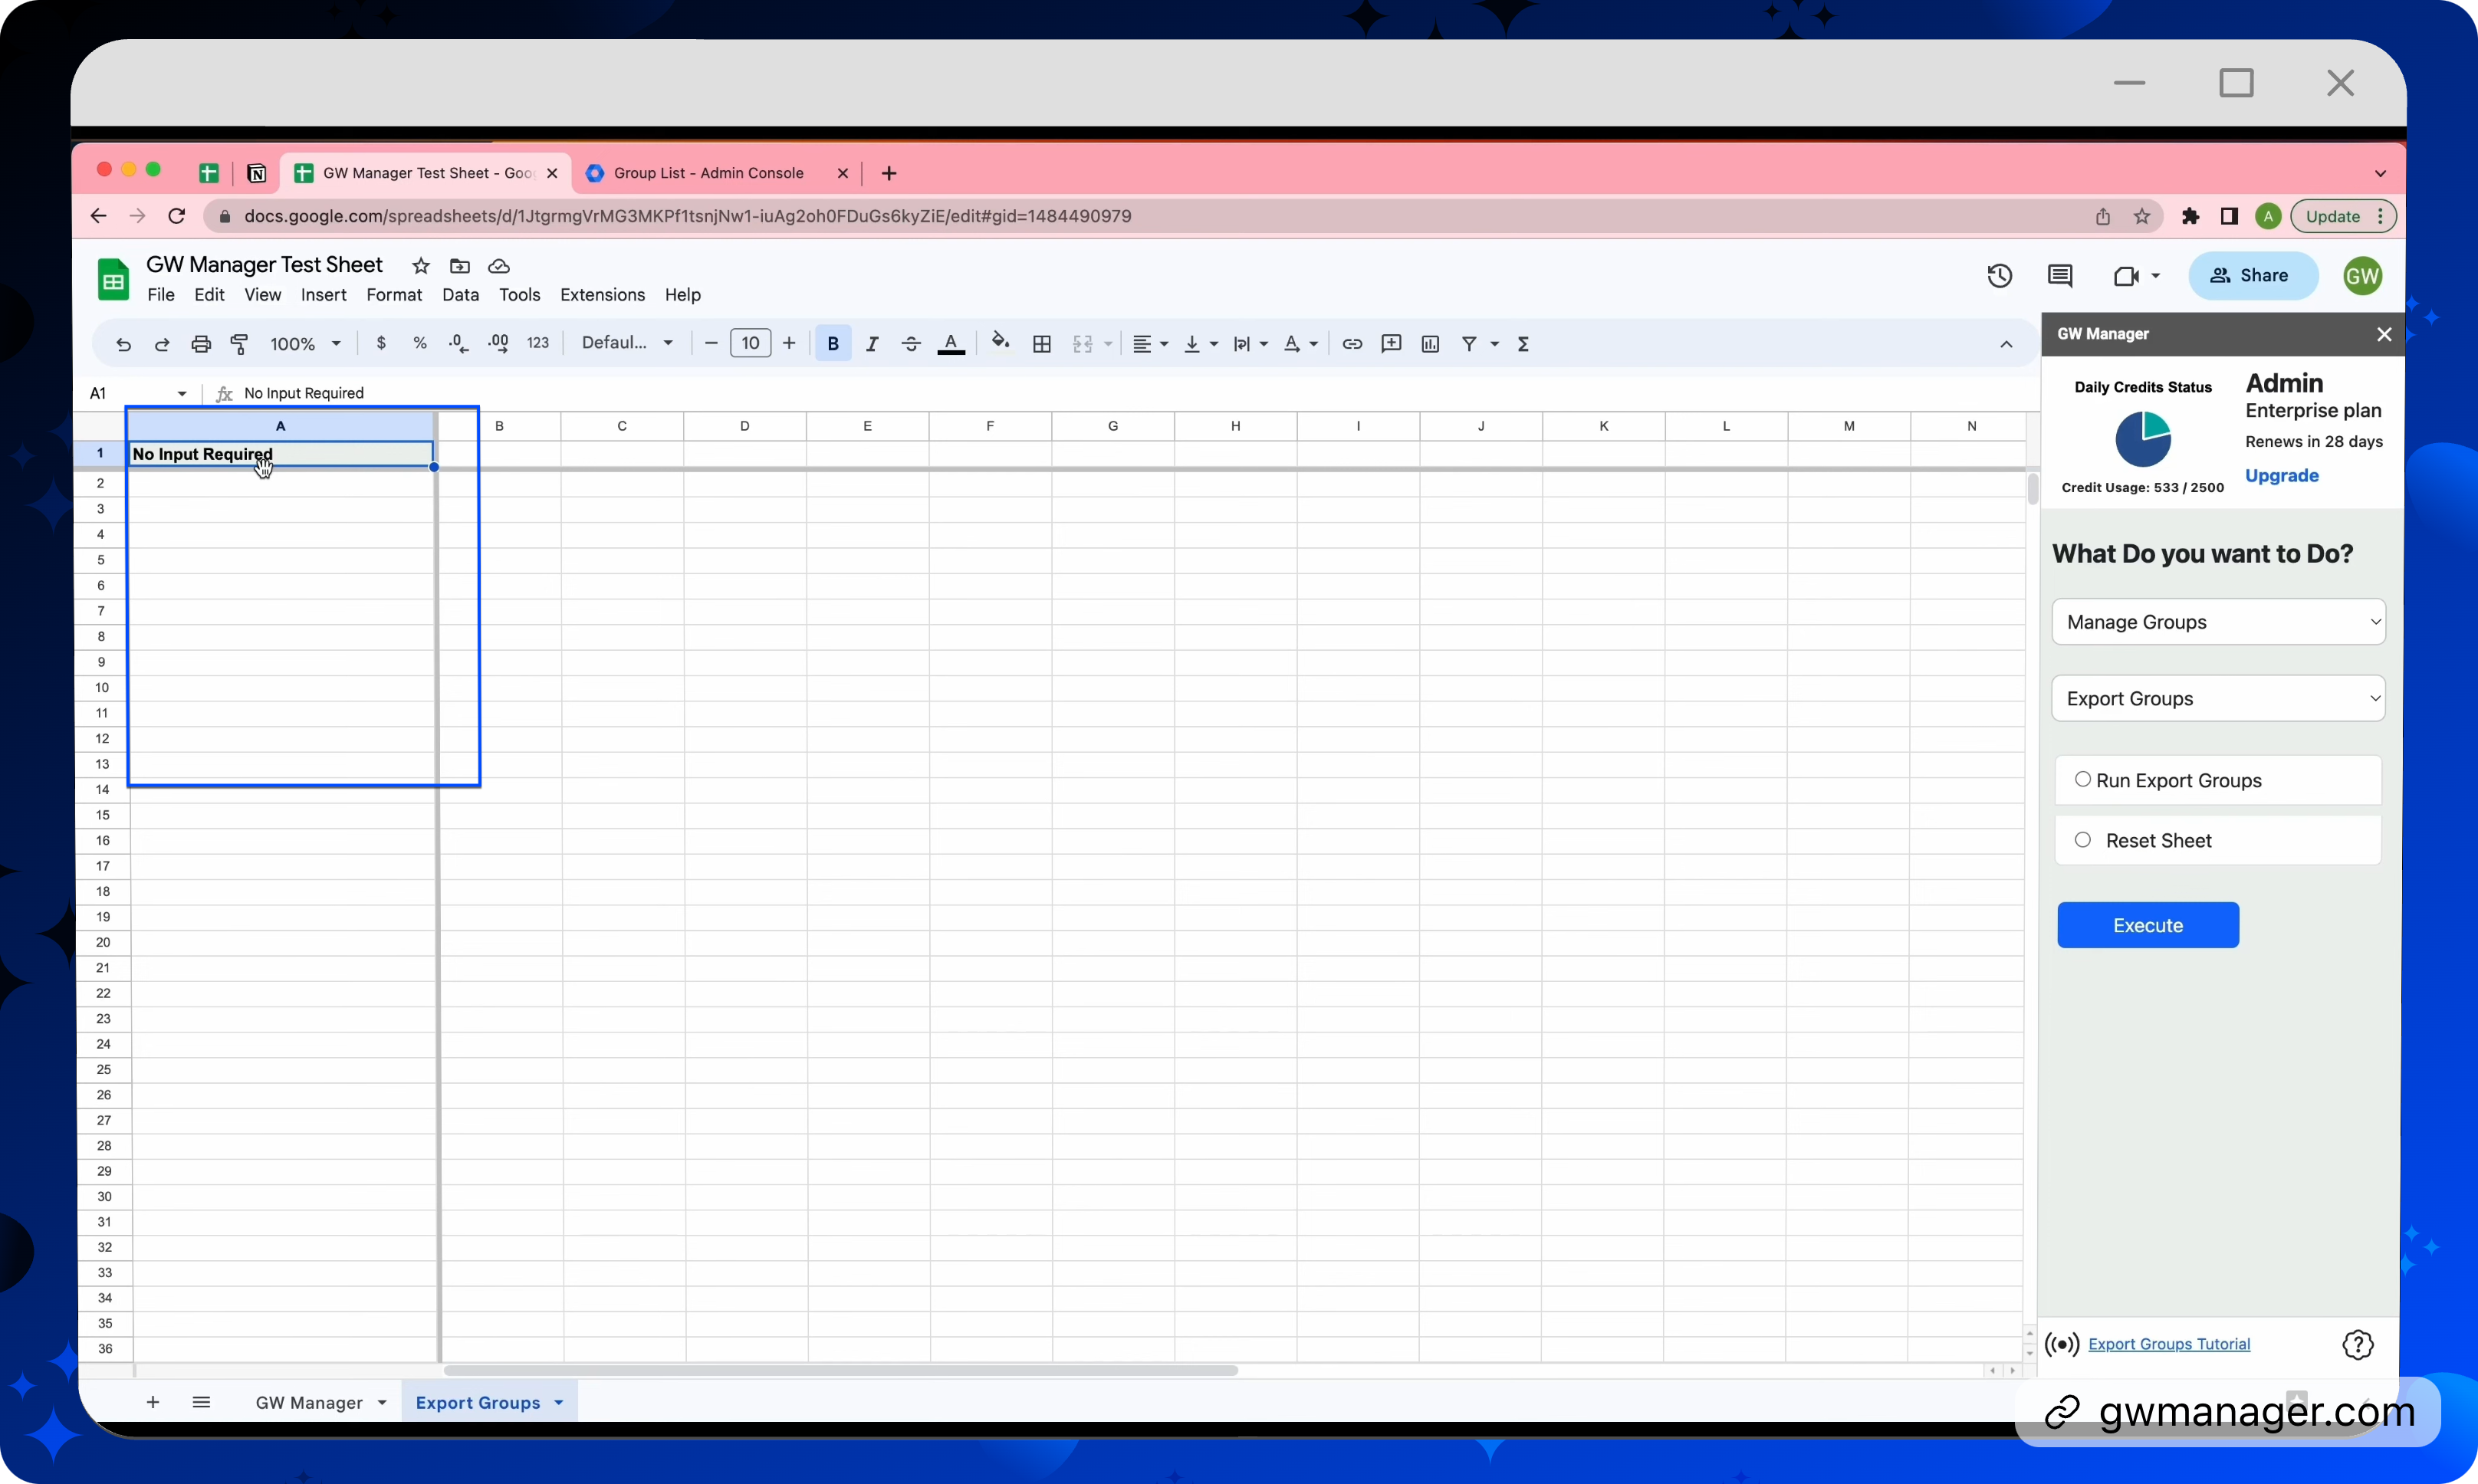Viewport: 2478px width, 1484px height.
Task: Select Run Export Groups radio button
Action: point(2082,779)
